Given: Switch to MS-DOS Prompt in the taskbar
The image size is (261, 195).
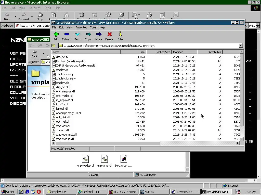Looking at the screenshot, I should tap(123, 192).
